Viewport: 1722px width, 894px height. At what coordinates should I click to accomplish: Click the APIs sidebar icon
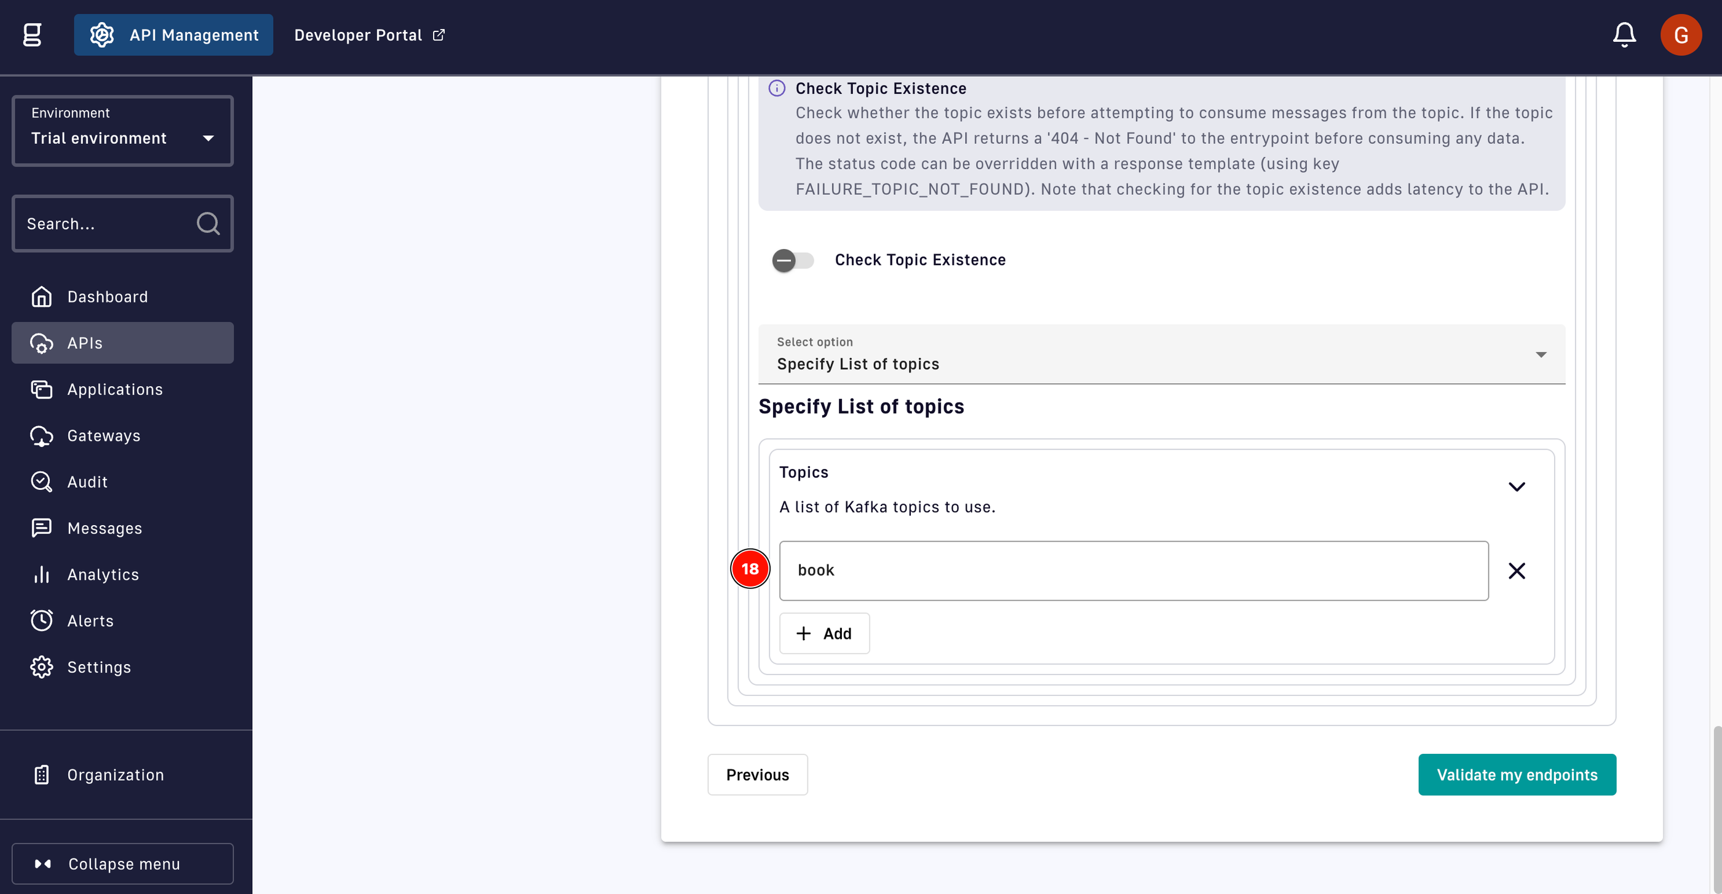click(41, 342)
